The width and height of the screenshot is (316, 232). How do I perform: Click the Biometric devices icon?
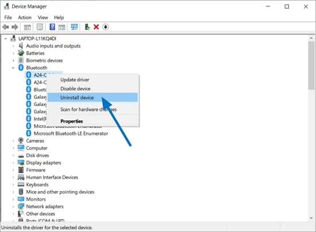click(x=21, y=60)
